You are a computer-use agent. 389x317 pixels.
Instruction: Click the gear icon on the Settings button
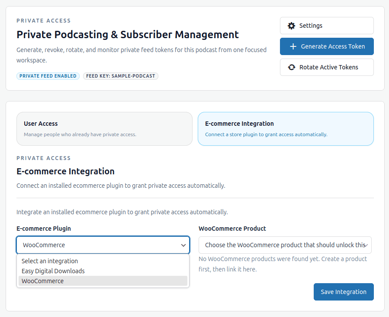pyautogui.click(x=292, y=26)
